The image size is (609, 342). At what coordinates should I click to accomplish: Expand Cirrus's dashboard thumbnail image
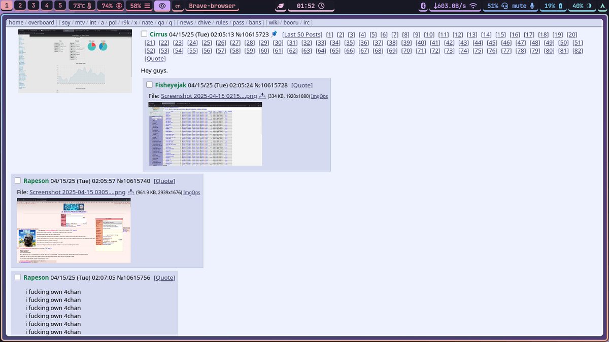[75, 61]
